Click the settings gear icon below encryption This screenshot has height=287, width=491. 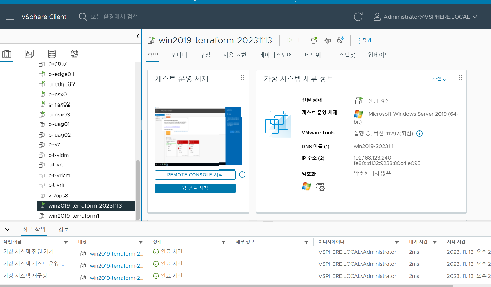pos(320,187)
